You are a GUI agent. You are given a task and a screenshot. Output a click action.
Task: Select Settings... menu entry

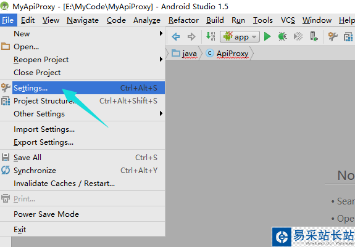pos(82,87)
